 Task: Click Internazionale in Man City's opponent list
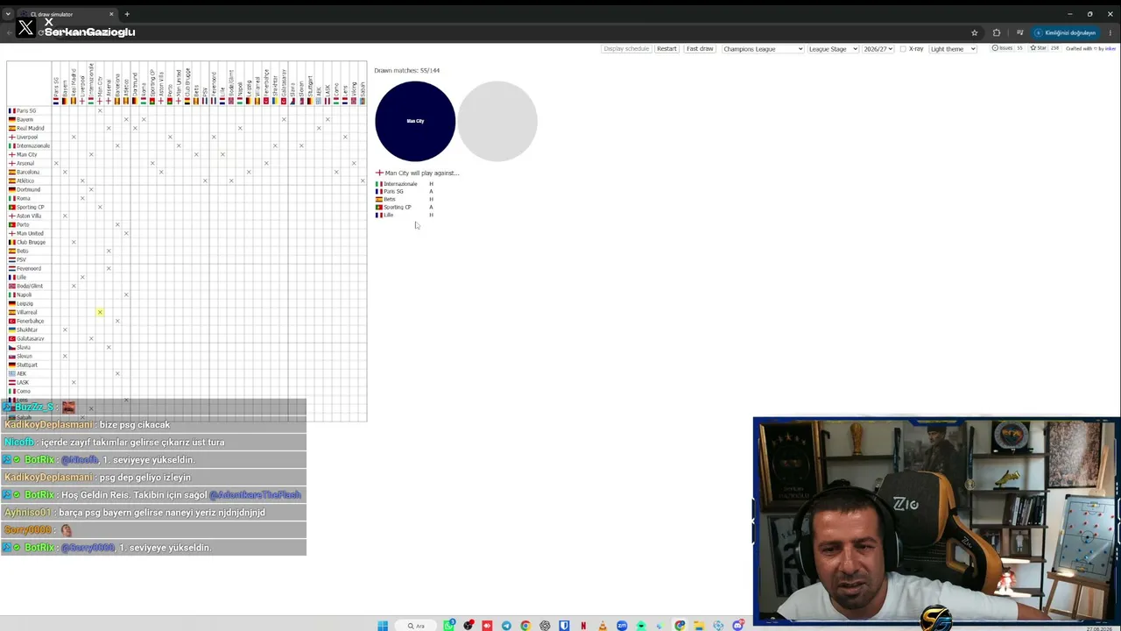(400, 184)
